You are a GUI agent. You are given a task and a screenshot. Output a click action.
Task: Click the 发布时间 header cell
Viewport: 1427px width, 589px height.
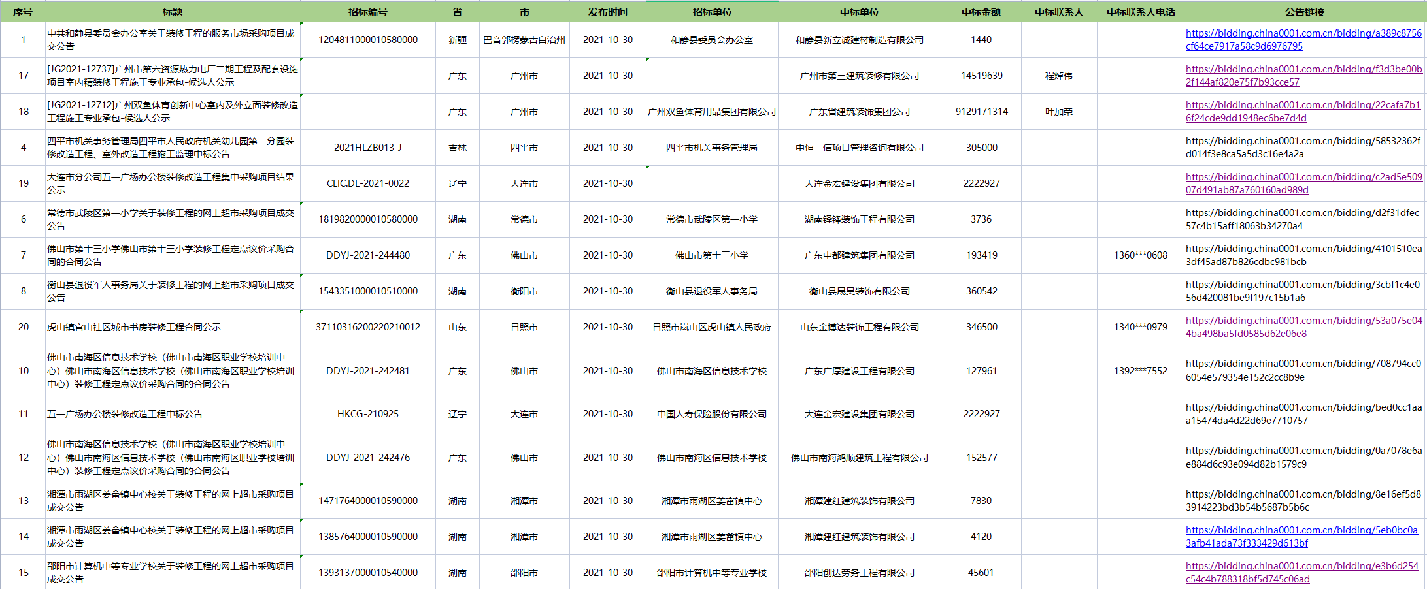[x=607, y=12]
